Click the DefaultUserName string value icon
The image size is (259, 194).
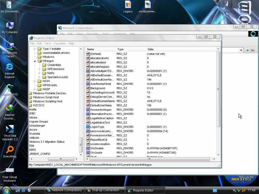[88, 105]
